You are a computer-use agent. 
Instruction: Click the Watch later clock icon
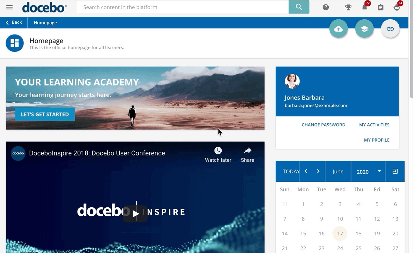(218, 151)
